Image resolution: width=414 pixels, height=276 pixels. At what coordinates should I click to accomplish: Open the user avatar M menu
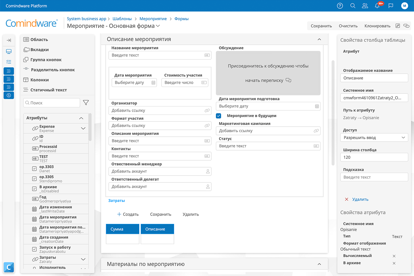coord(405,6)
